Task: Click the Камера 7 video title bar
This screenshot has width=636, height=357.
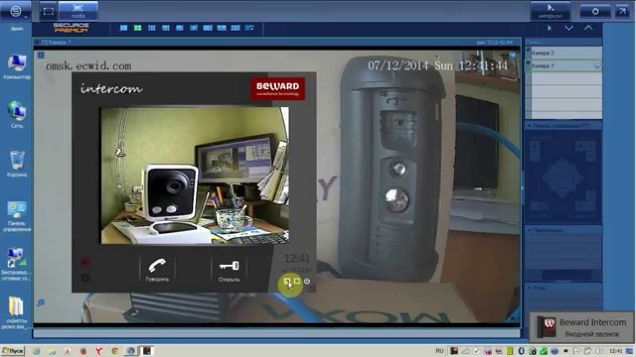Action: [277, 42]
